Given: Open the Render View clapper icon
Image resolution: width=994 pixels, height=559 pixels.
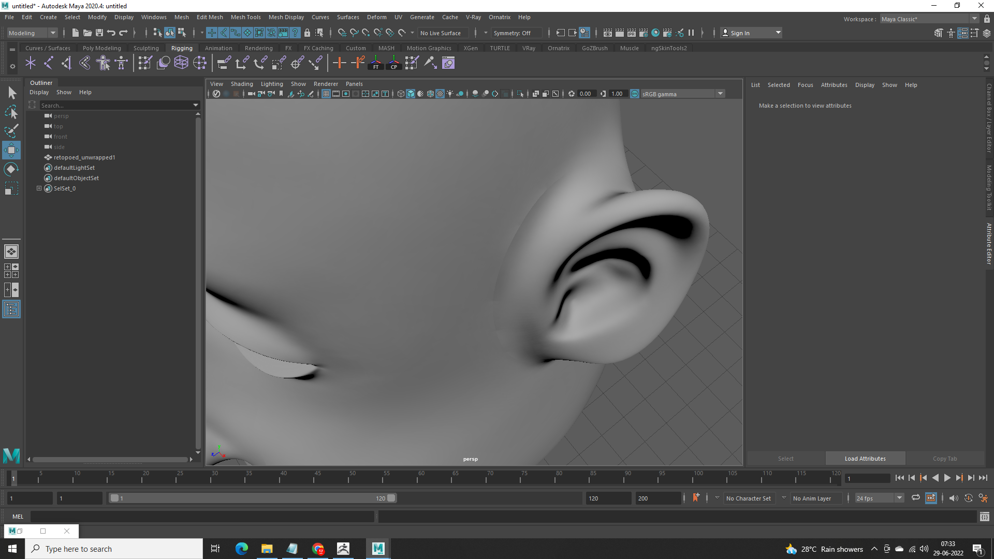Looking at the screenshot, I should click(607, 33).
